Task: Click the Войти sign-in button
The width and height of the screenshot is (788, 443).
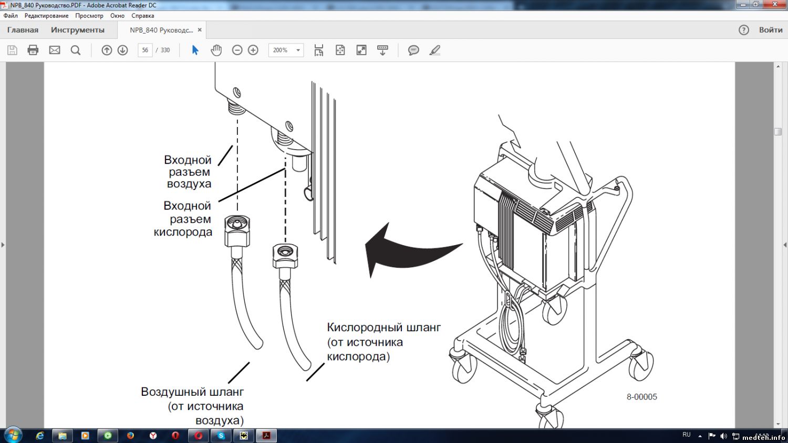Action: 770,30
